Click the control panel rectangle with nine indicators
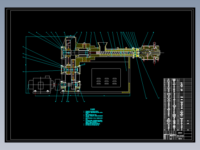 (x=106, y=78)
